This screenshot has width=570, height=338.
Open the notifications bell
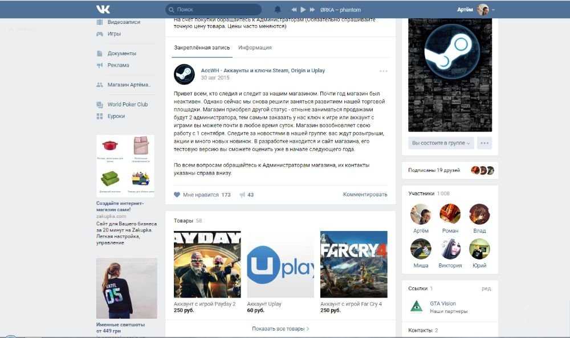pos(278,10)
